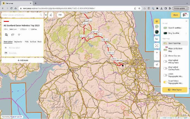Click the route title AS Scotland Outer Hebrides Trip 2023
The height and width of the screenshot is (119, 190).
[x=21, y=25]
